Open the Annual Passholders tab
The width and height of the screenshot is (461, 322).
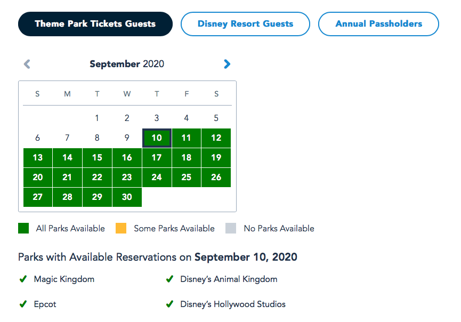[x=378, y=24]
